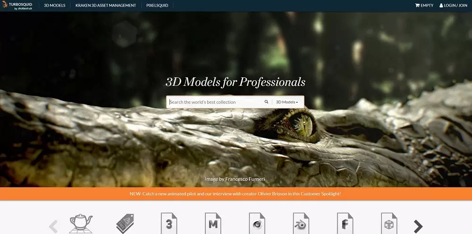472x234 pixels.
Task: Choose the OBJ cube file format icon
Action: 389,224
